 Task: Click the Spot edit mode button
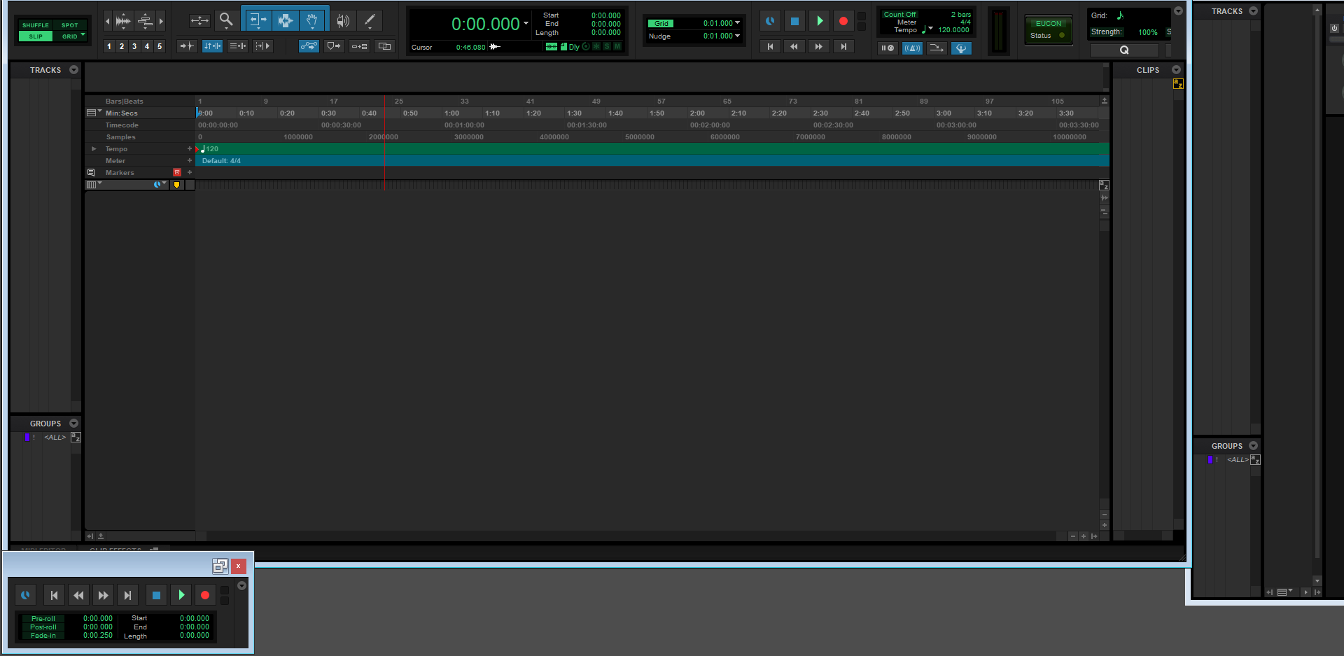69,25
